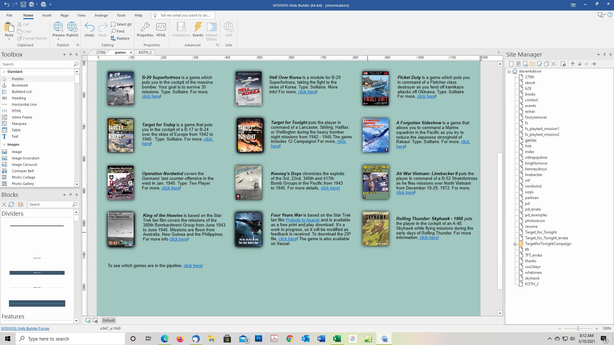Click Find in Editing group
The height and width of the screenshot is (345, 614).
pos(117,31)
